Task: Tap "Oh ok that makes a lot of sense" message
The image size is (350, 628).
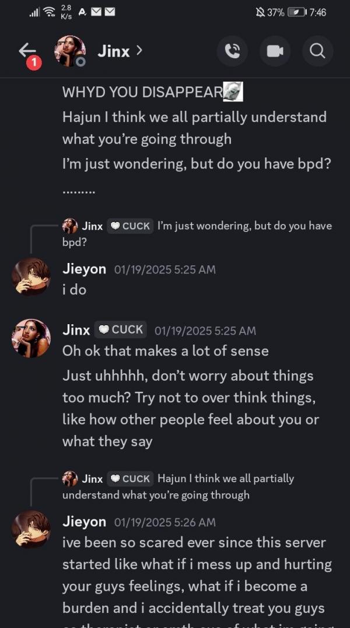Action: 166,351
